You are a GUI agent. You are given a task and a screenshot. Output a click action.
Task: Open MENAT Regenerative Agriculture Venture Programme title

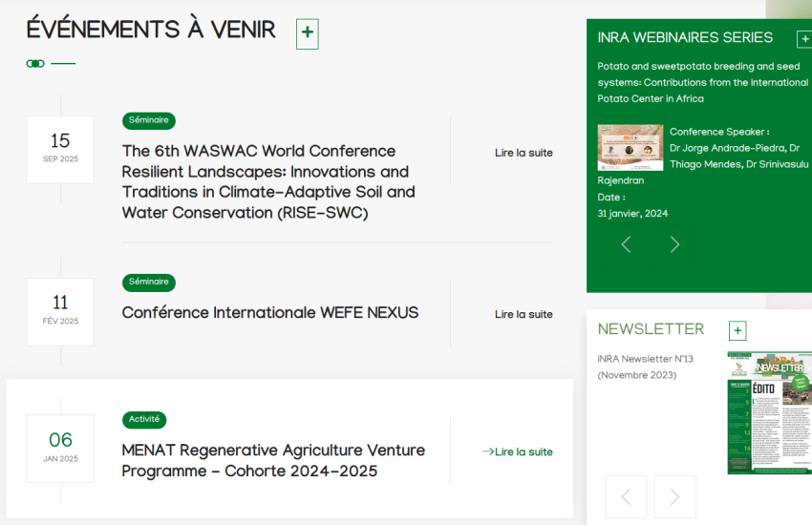(x=273, y=460)
